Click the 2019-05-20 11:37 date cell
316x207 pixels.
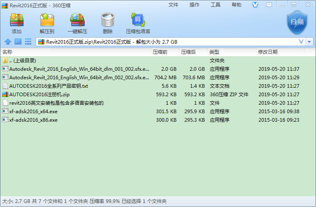(279, 69)
